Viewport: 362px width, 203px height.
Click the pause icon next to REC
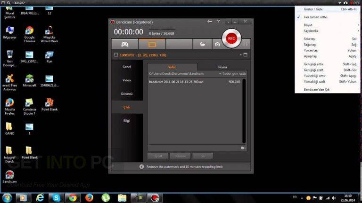245,44
